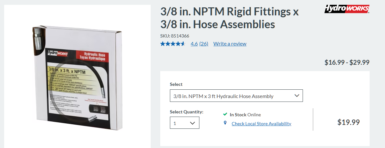This screenshot has height=148, width=385.
Task: Click the In Stock Online status text
Action: pos(245,115)
